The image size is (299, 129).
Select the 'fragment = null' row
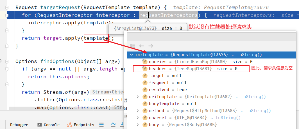pos(212,83)
